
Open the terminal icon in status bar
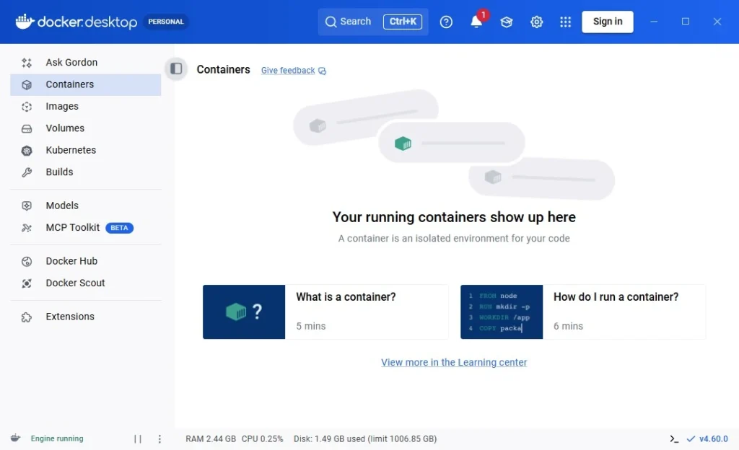click(x=674, y=438)
